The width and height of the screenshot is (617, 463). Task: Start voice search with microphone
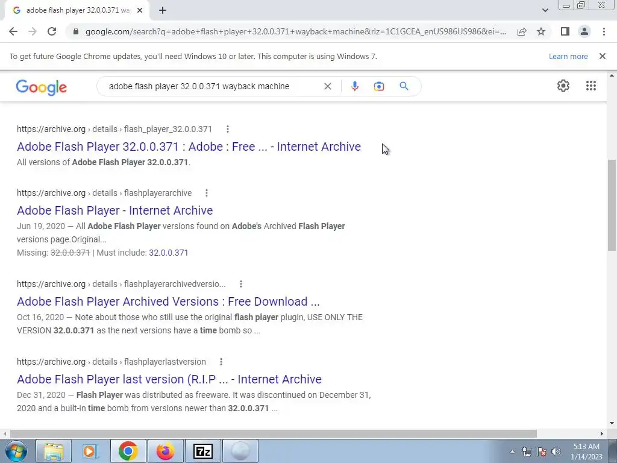click(x=354, y=86)
